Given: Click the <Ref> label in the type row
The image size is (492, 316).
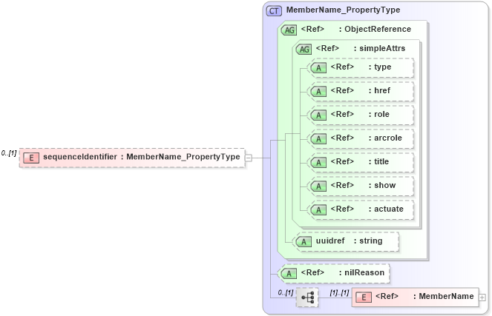Looking at the screenshot, I should 342,67.
